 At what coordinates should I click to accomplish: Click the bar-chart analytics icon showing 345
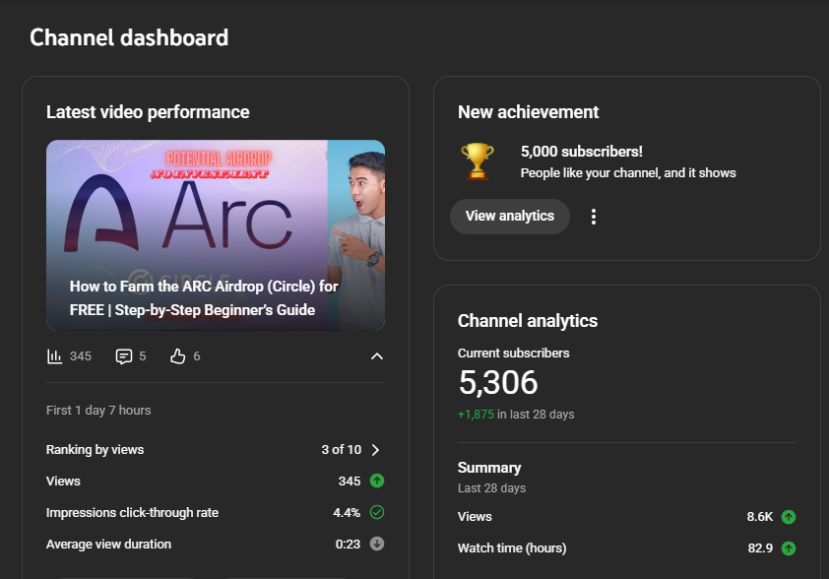tap(55, 356)
